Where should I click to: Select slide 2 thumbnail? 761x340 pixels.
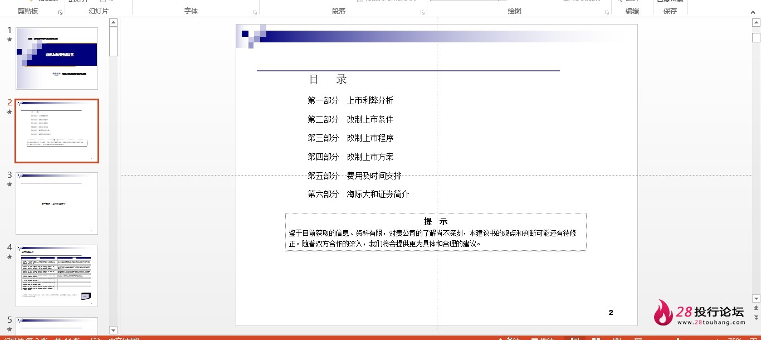[57, 131]
